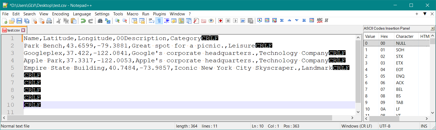This screenshot has height=130, width=436.
Task: Open the Plugins menu
Action: point(160,14)
